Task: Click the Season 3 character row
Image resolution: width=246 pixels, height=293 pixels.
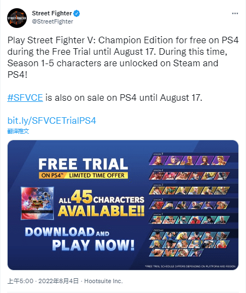Action: point(189,191)
